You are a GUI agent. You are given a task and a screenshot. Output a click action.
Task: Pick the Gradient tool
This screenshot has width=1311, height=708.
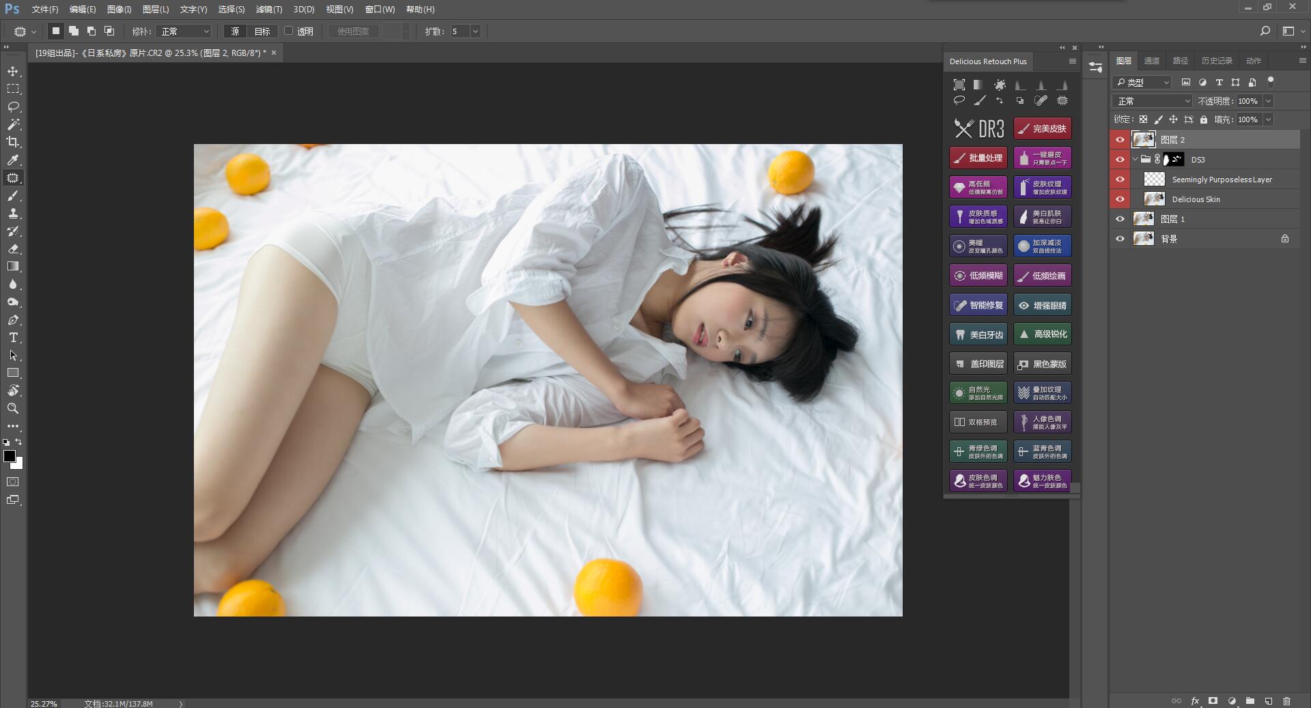(12, 266)
